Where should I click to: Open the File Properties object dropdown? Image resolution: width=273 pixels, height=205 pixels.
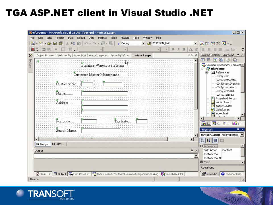242,135
